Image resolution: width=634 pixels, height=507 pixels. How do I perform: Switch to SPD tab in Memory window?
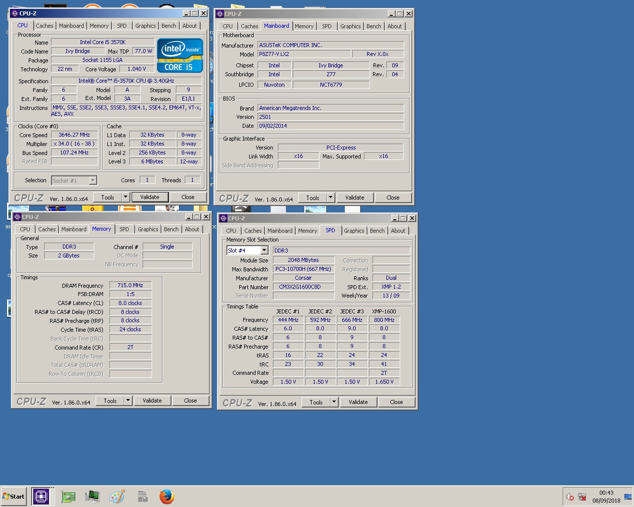pos(124,229)
